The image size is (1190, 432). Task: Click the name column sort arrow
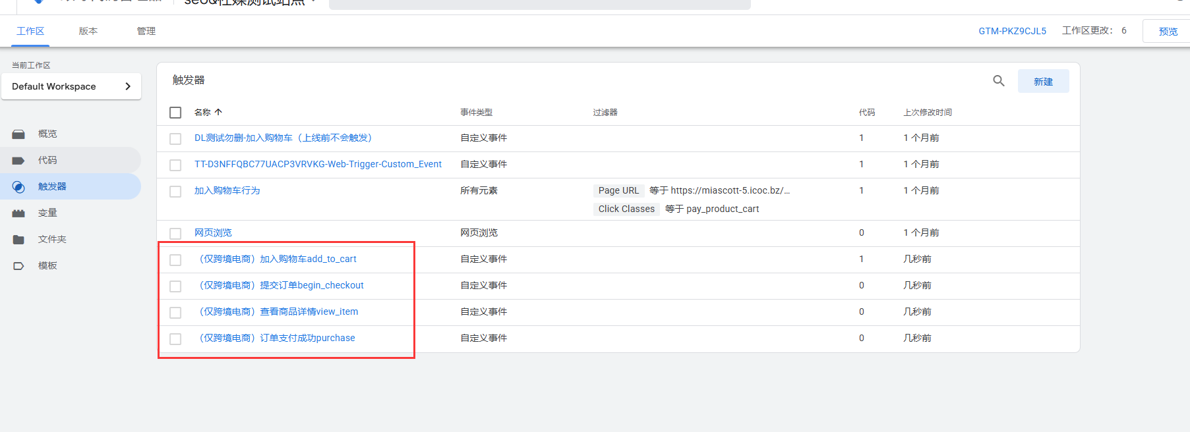coord(218,113)
